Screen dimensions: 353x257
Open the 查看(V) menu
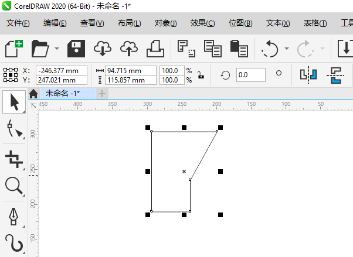point(92,23)
